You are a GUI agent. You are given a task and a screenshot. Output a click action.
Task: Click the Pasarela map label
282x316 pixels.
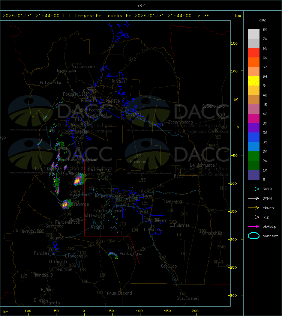click(x=51, y=303)
